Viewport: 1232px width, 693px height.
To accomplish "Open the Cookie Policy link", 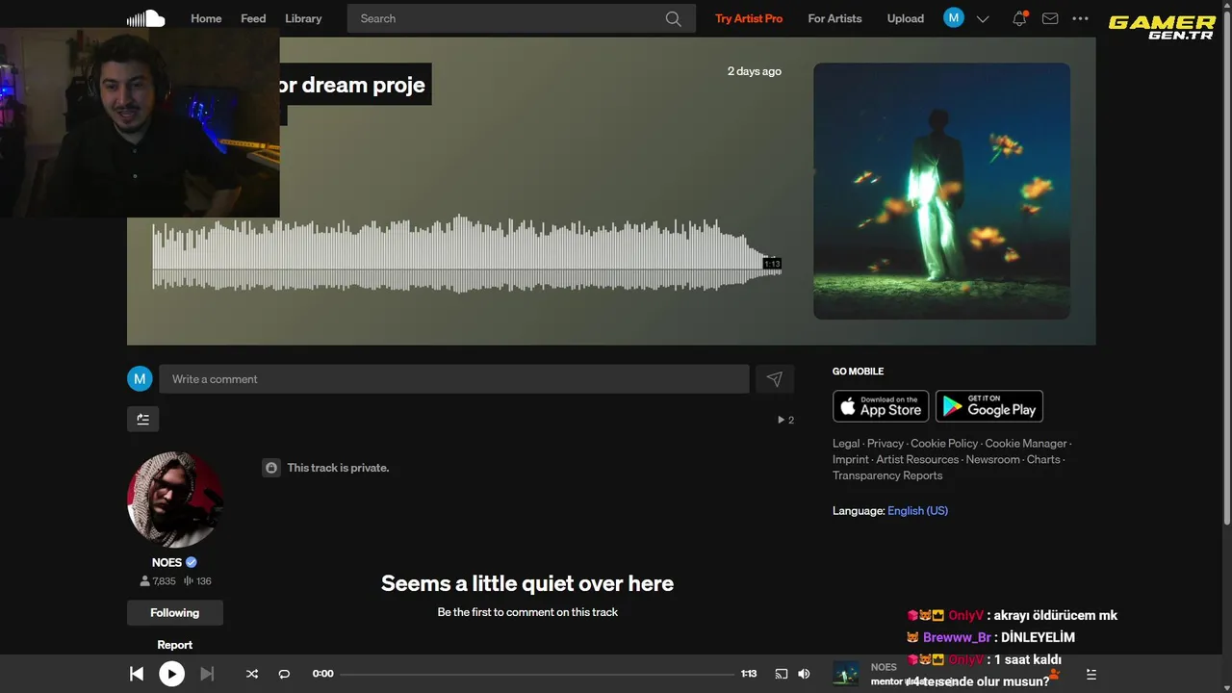I will [944, 444].
